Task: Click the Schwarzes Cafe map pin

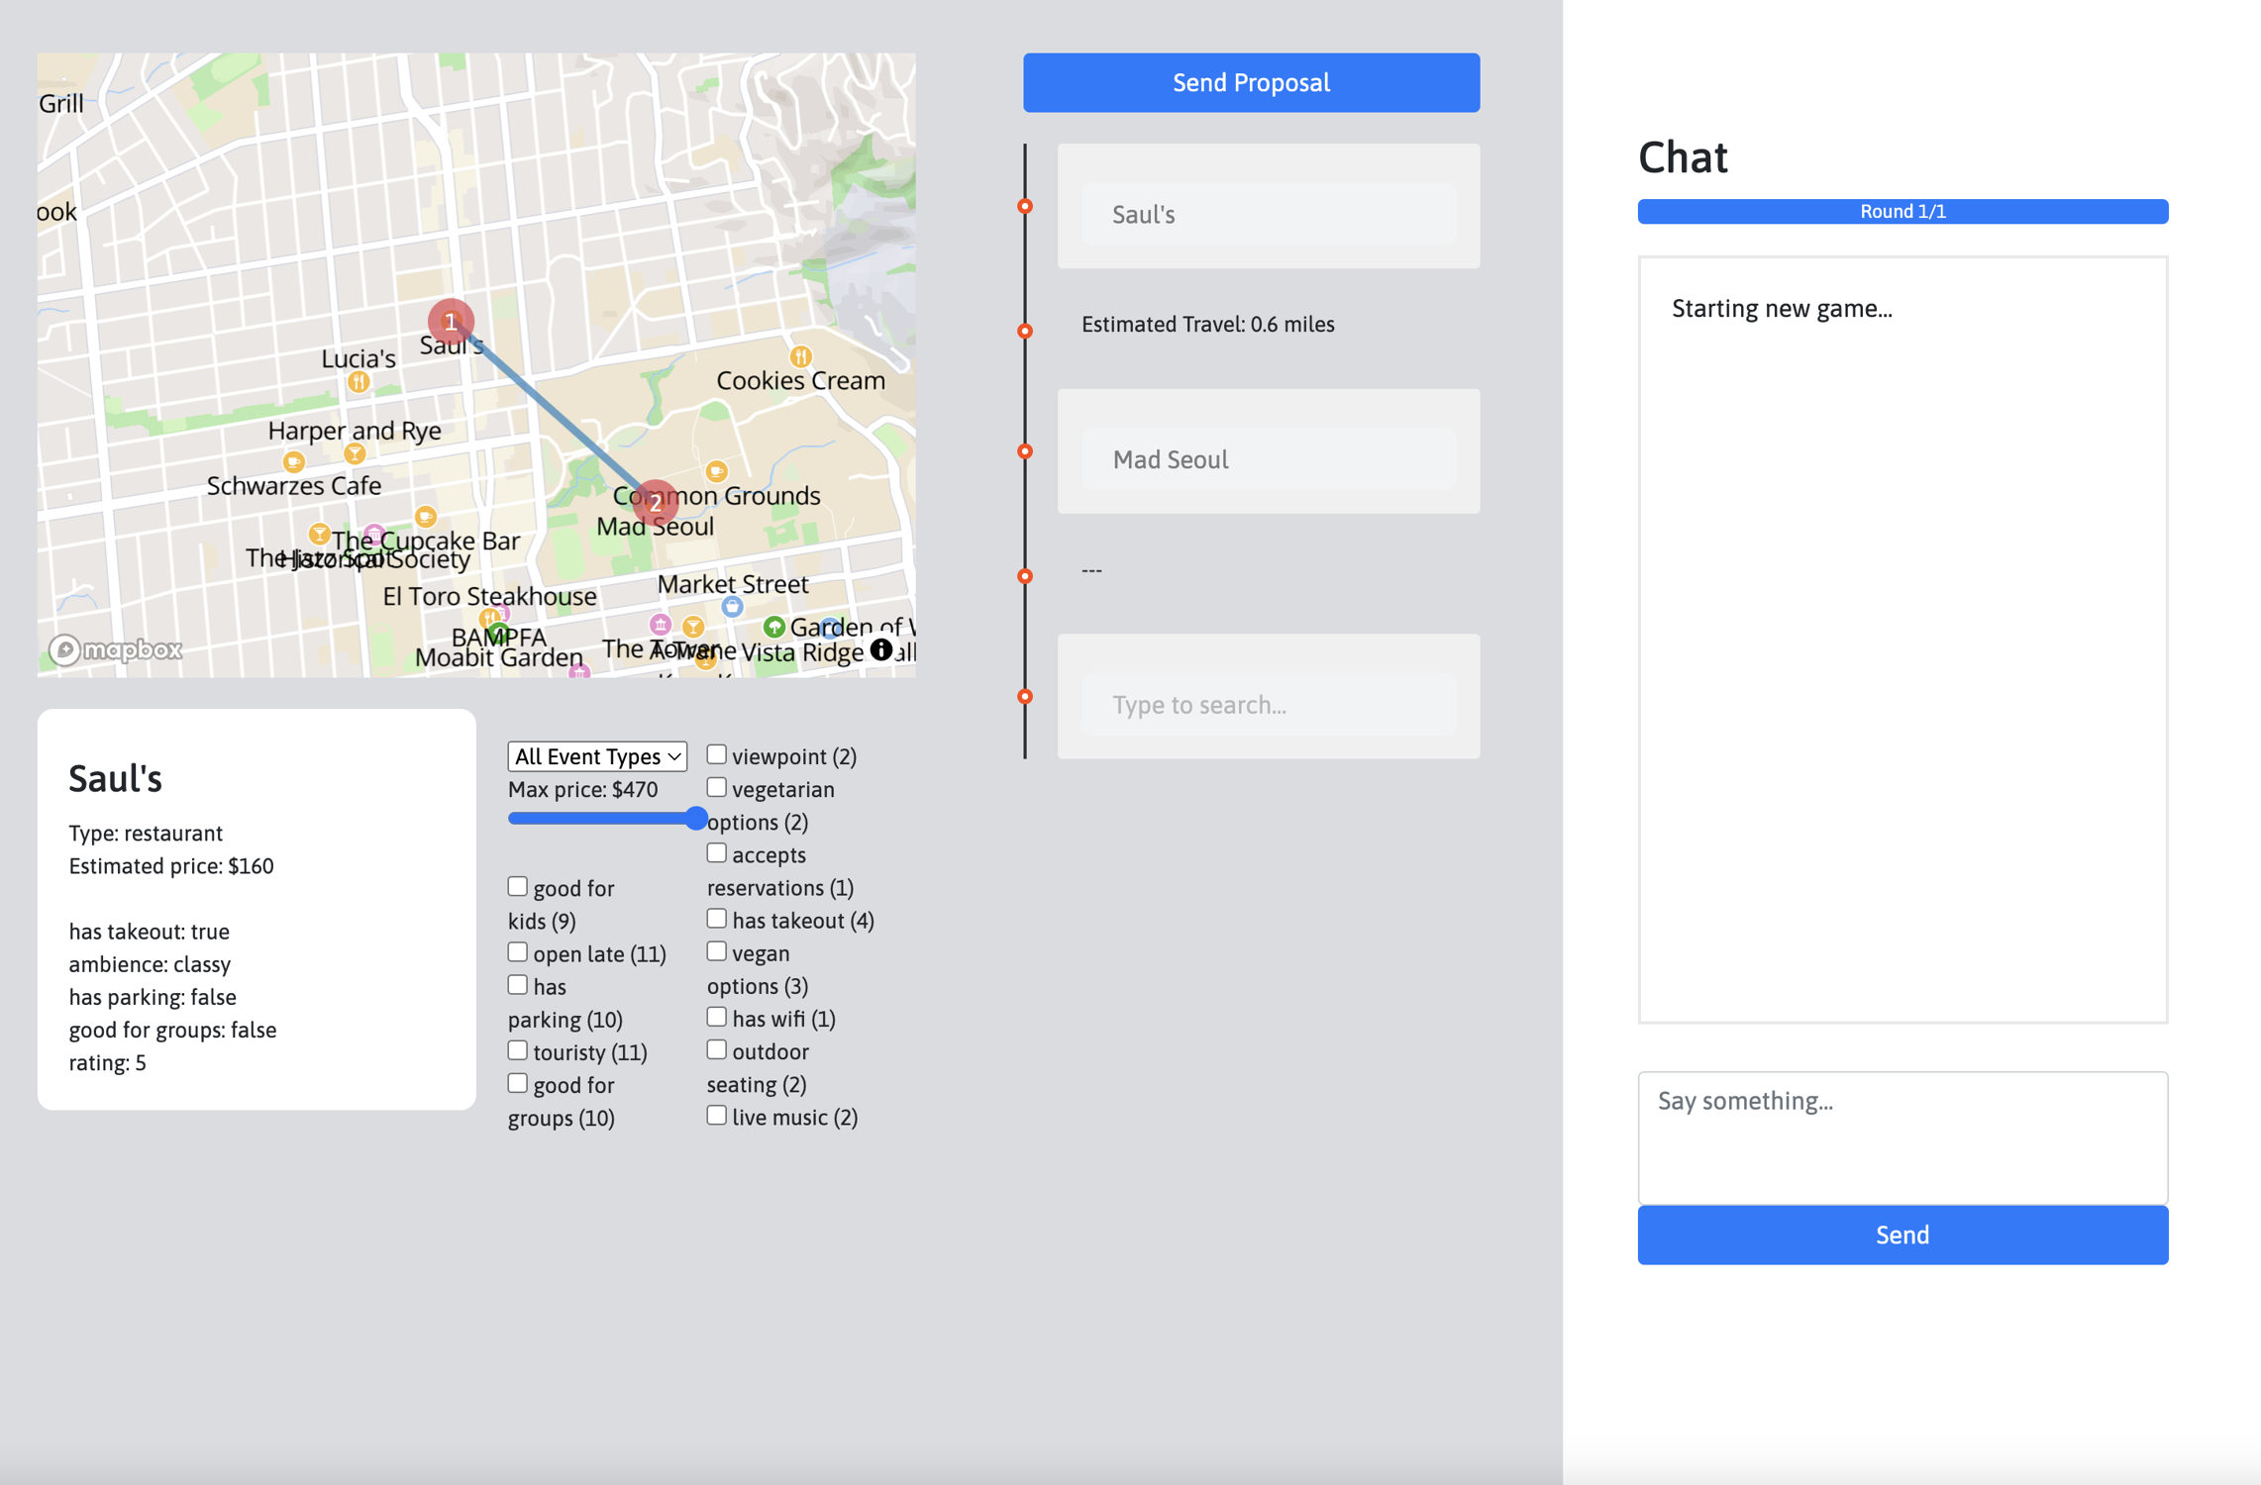Action: click(293, 462)
